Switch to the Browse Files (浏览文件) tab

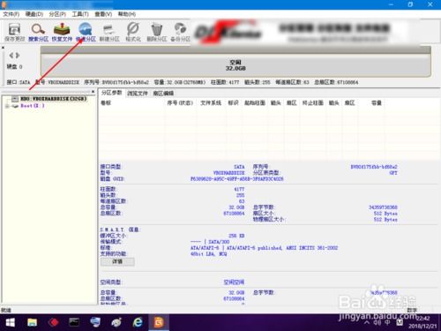pyautogui.click(x=138, y=94)
